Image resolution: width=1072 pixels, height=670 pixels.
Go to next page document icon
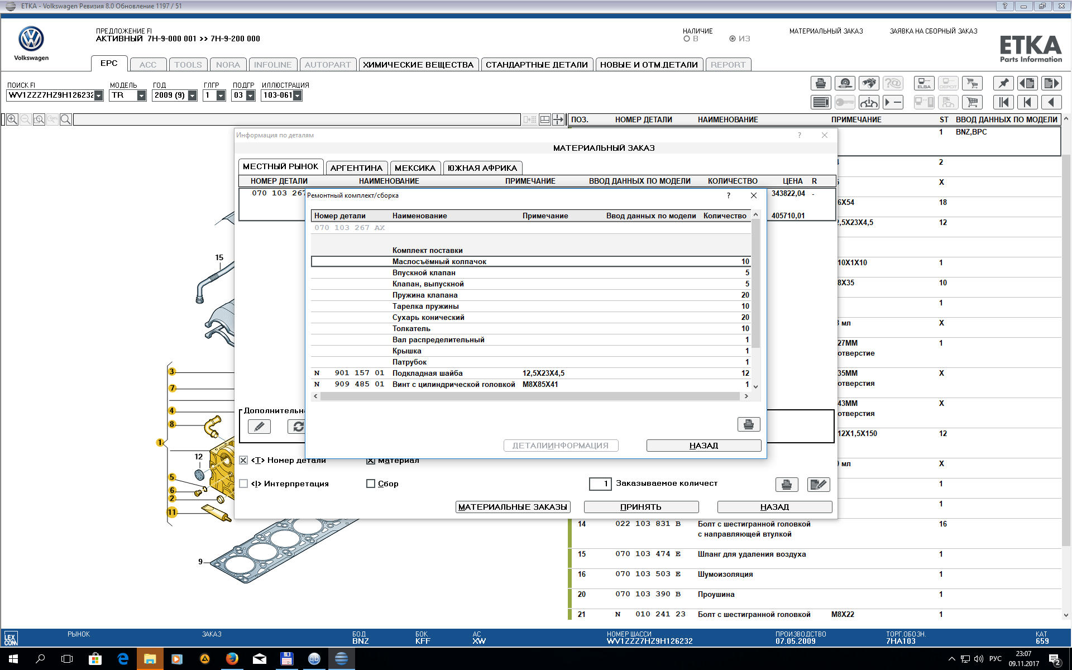click(x=1051, y=84)
